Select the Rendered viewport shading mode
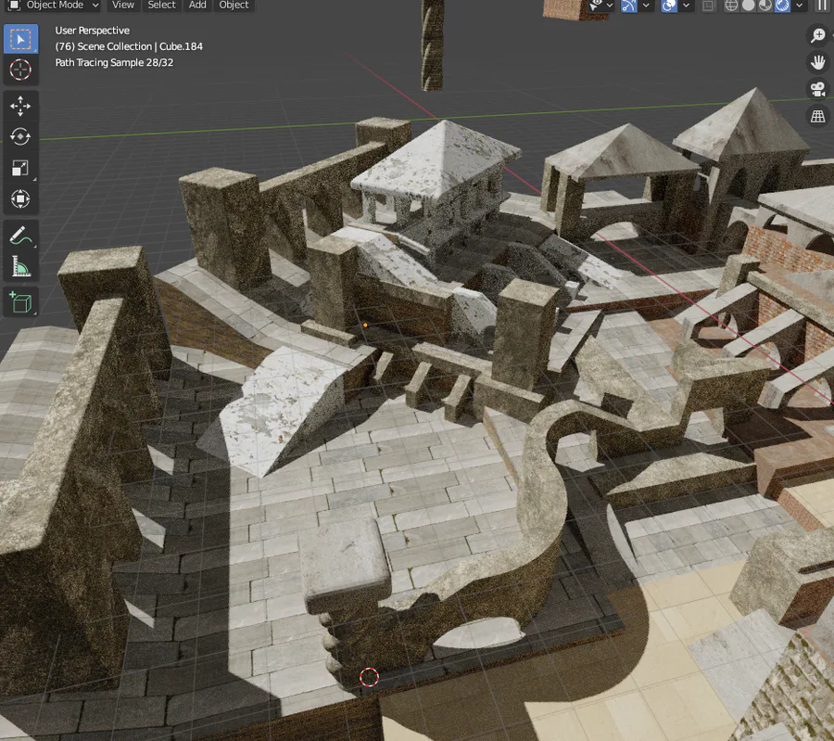 782,6
